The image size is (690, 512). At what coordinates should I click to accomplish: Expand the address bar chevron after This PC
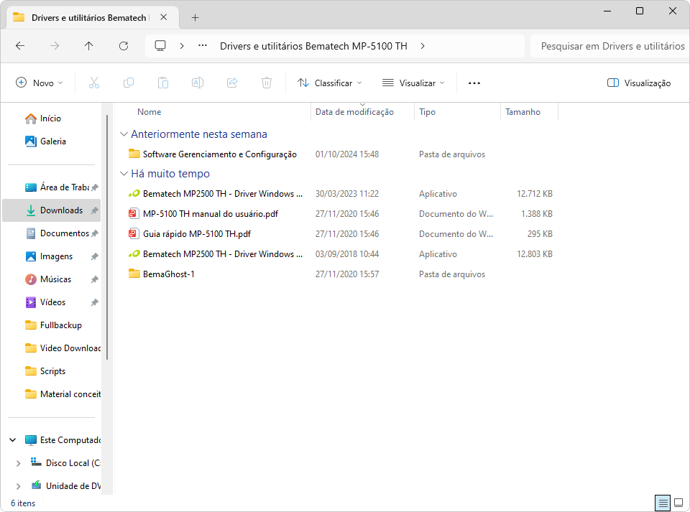(182, 46)
